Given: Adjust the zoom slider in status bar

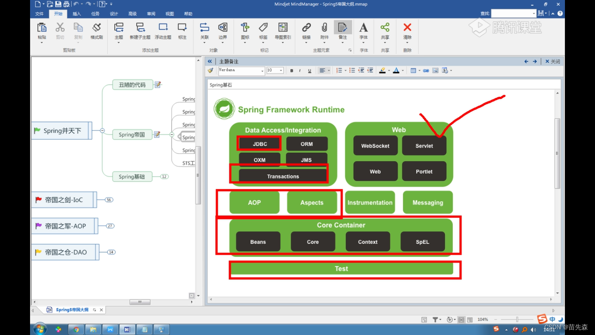Looking at the screenshot, I should coord(517,320).
